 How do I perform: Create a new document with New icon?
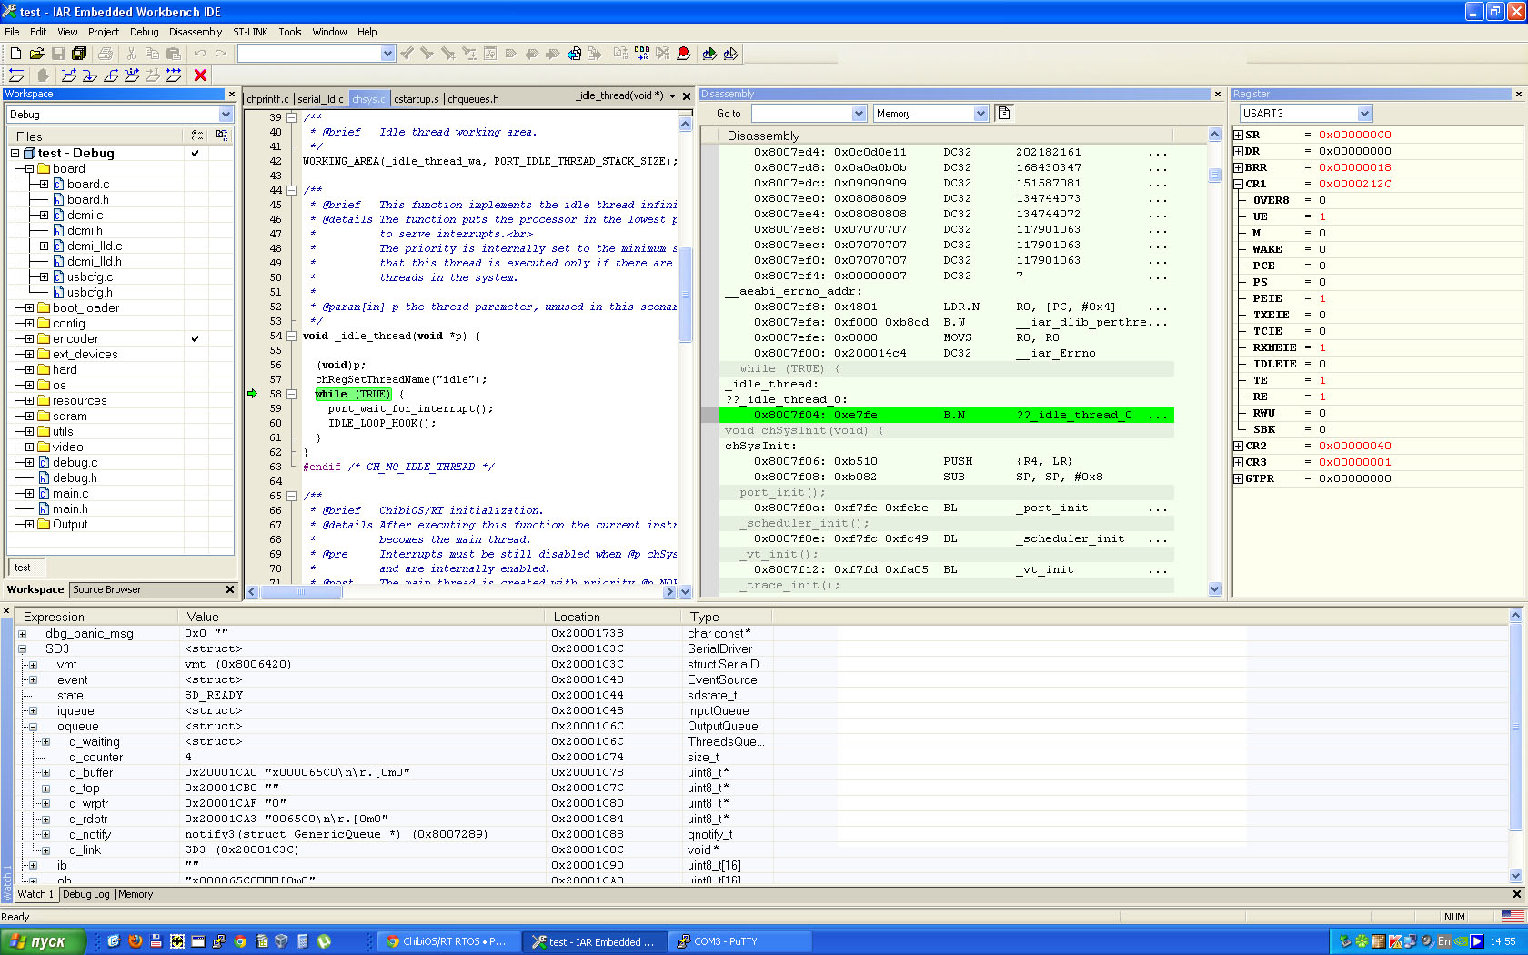coord(15,54)
